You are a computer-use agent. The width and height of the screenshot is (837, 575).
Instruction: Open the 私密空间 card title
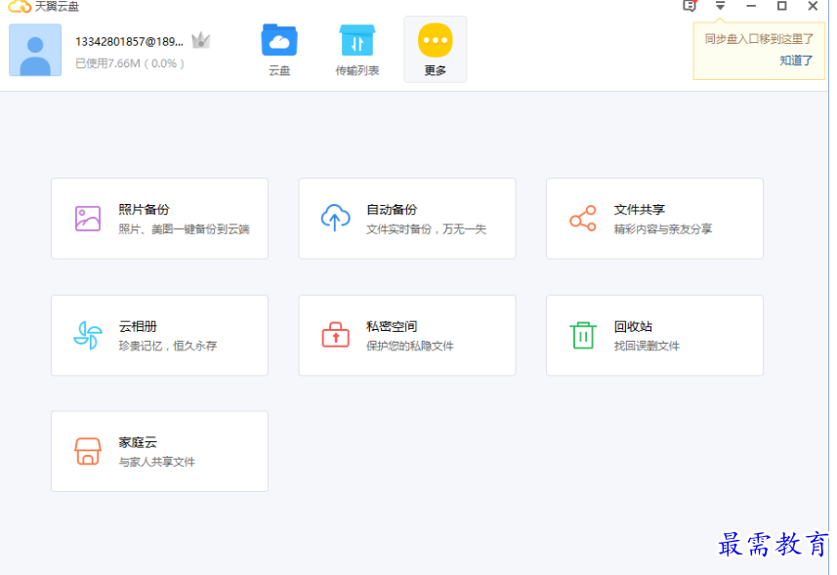[x=392, y=326]
